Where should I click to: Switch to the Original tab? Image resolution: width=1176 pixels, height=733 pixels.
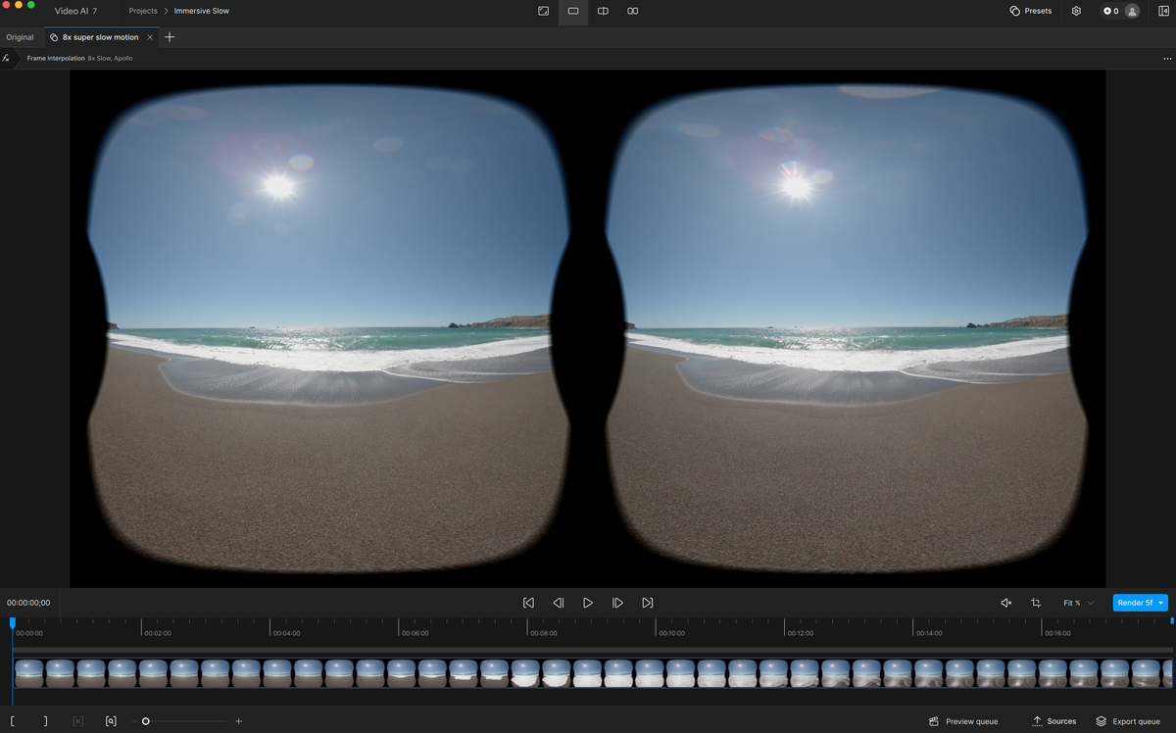(x=20, y=37)
